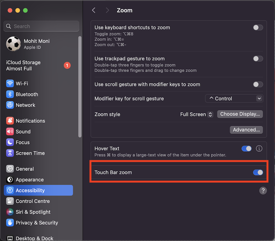Select Accessibility in the sidebar
This screenshot has height=241, width=275.
point(30,190)
